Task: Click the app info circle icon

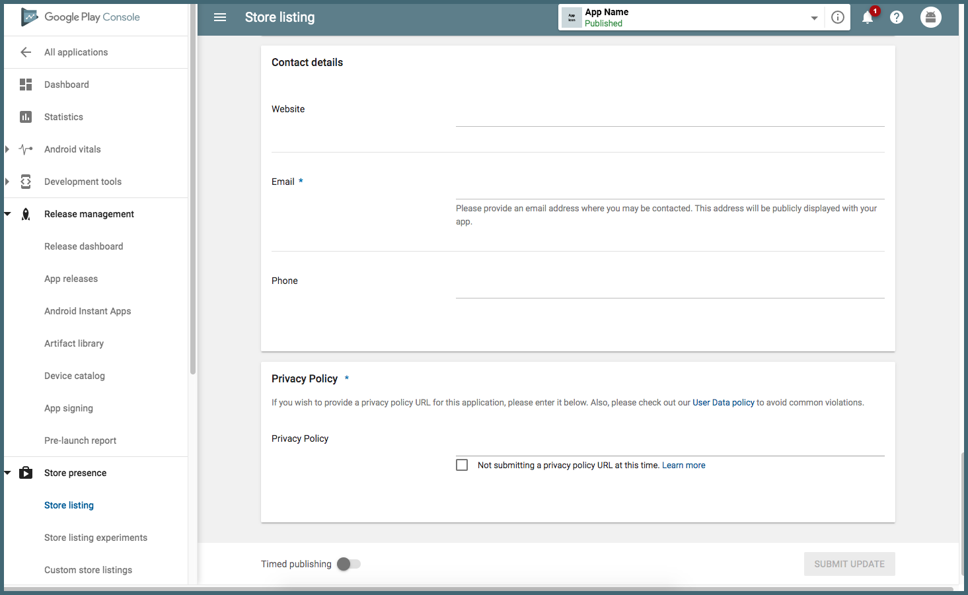Action: (x=838, y=18)
